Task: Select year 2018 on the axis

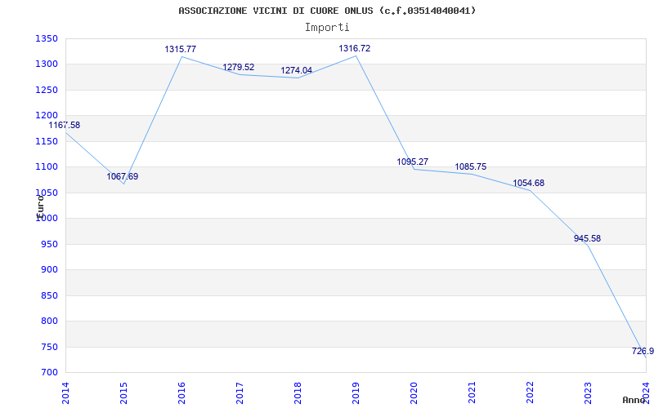Action: coord(298,392)
